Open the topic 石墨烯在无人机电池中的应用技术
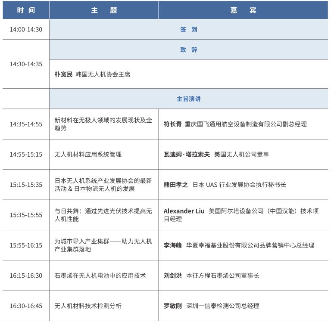 point(100,276)
